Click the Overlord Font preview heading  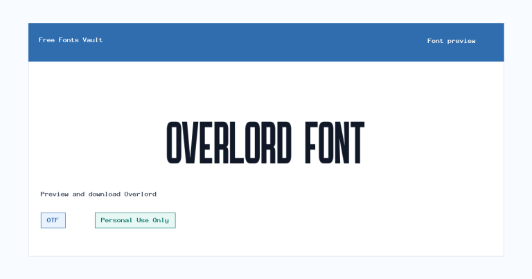point(266,143)
